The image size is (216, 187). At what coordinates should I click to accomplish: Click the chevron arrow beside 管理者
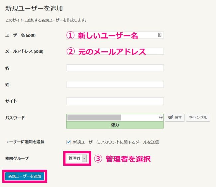click(x=84, y=158)
